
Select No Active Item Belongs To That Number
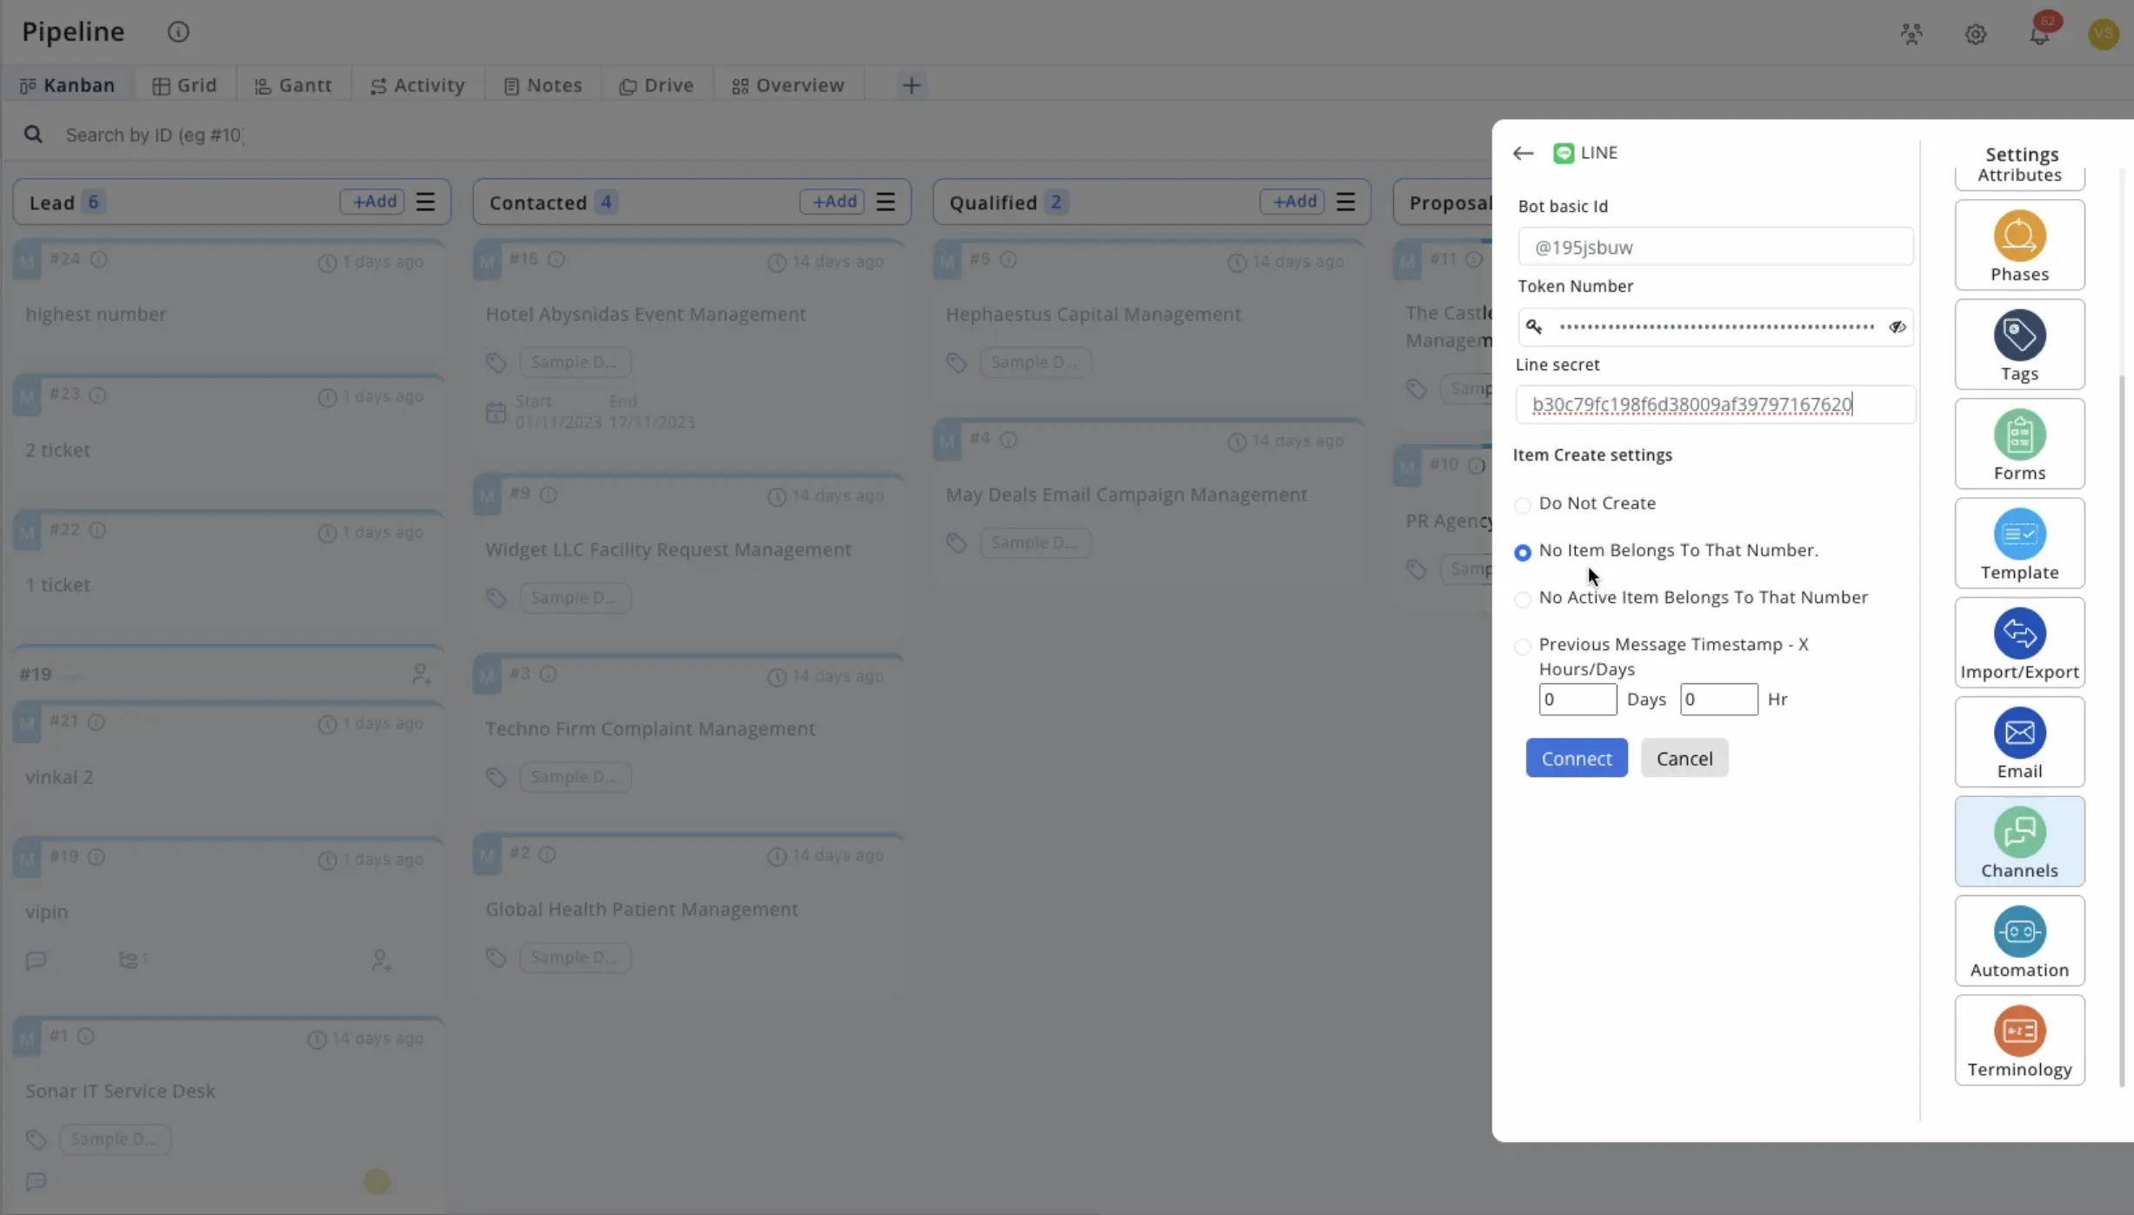(1522, 600)
